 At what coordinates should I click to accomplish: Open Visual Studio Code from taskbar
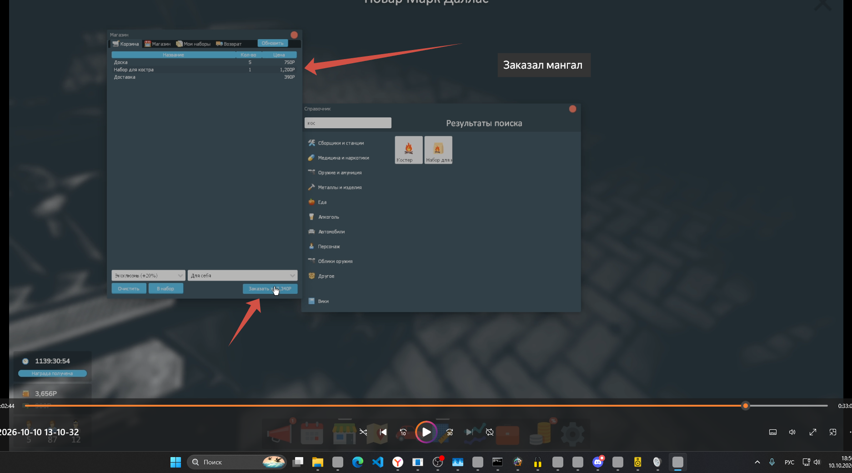[x=378, y=462]
